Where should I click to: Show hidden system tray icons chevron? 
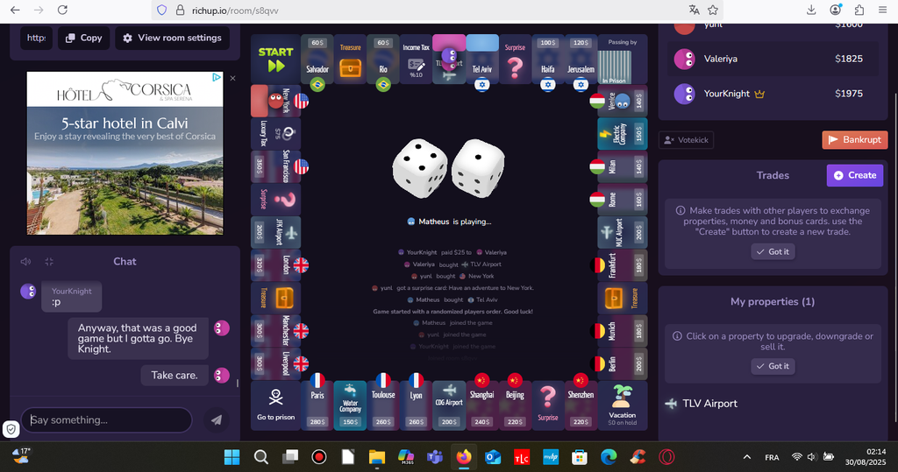click(x=747, y=457)
